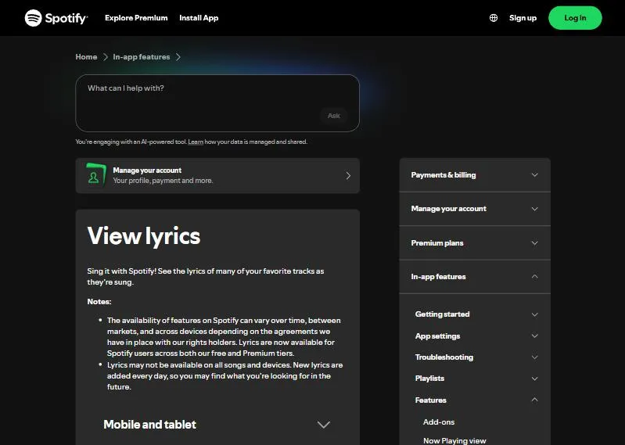Expand Playlists subsection
Image resolution: width=625 pixels, height=445 pixels.
tap(476, 379)
